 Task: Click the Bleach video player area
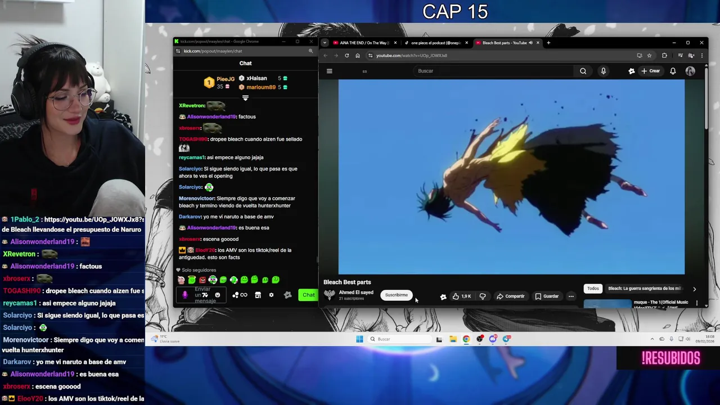(x=511, y=177)
